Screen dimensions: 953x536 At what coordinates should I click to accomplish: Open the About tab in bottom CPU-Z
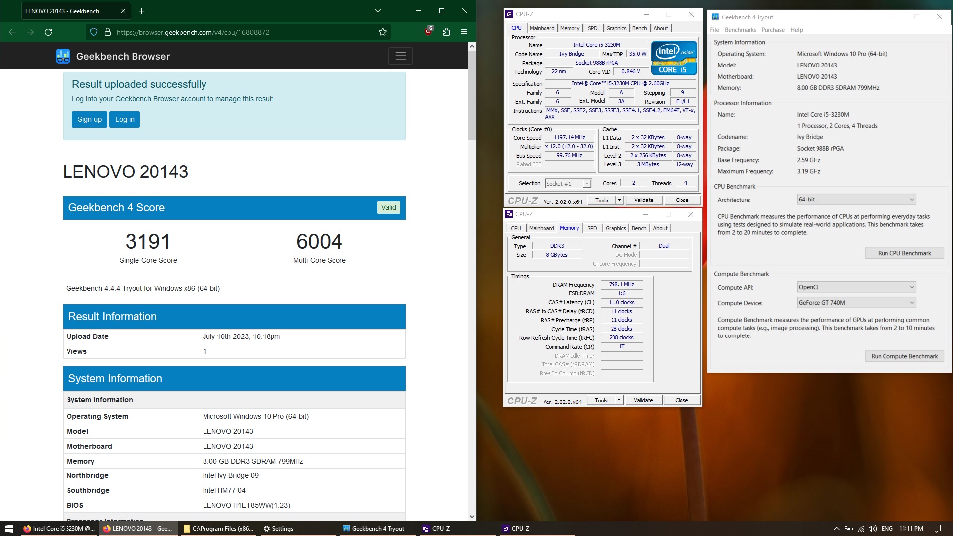[660, 228]
